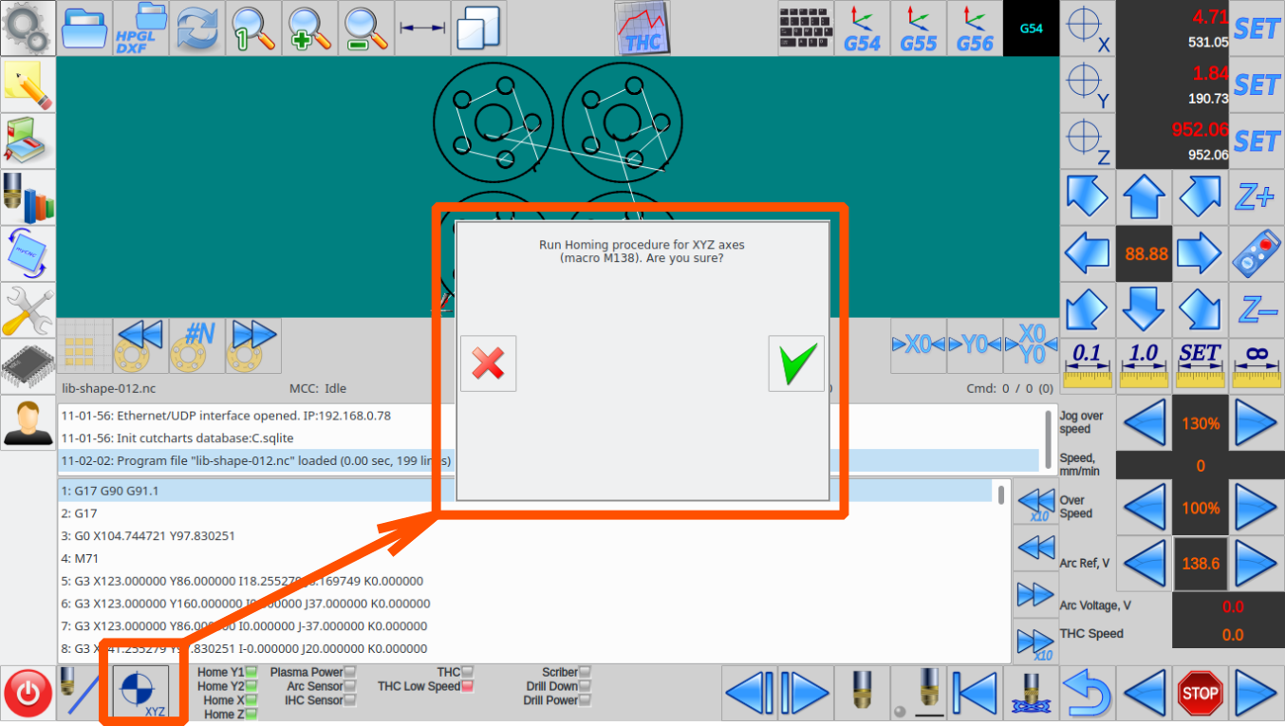This screenshot has height=726, width=1285.
Task: Select the G55 coordinate system
Action: pos(918,28)
